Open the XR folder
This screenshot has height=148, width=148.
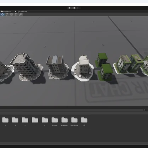(x=84, y=120)
